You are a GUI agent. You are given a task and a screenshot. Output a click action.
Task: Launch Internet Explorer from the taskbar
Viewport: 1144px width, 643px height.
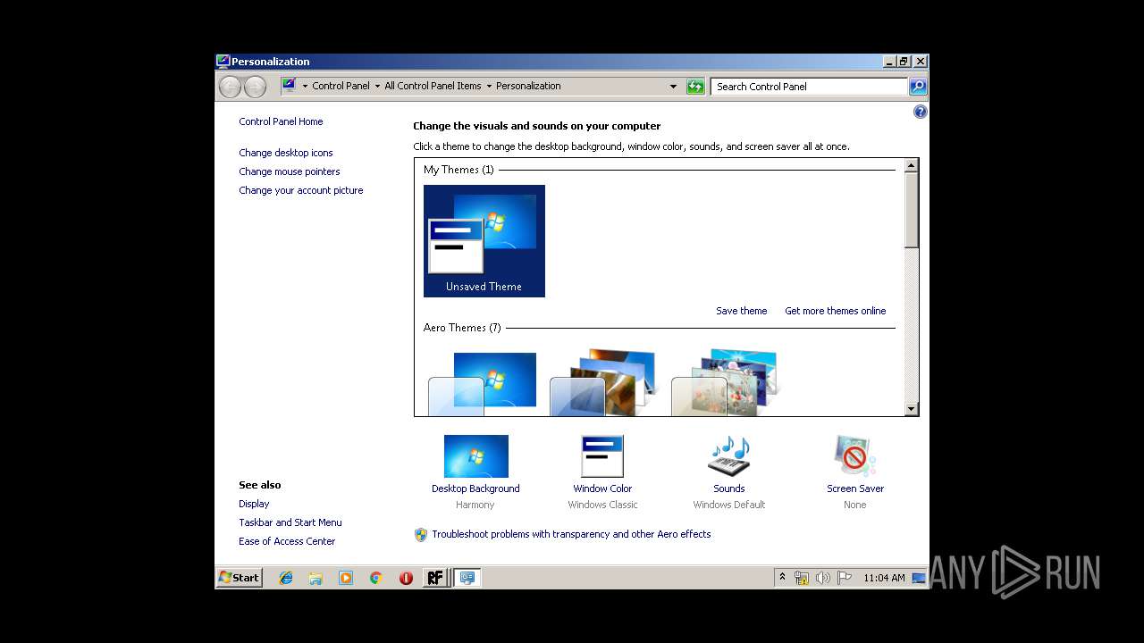pos(286,578)
